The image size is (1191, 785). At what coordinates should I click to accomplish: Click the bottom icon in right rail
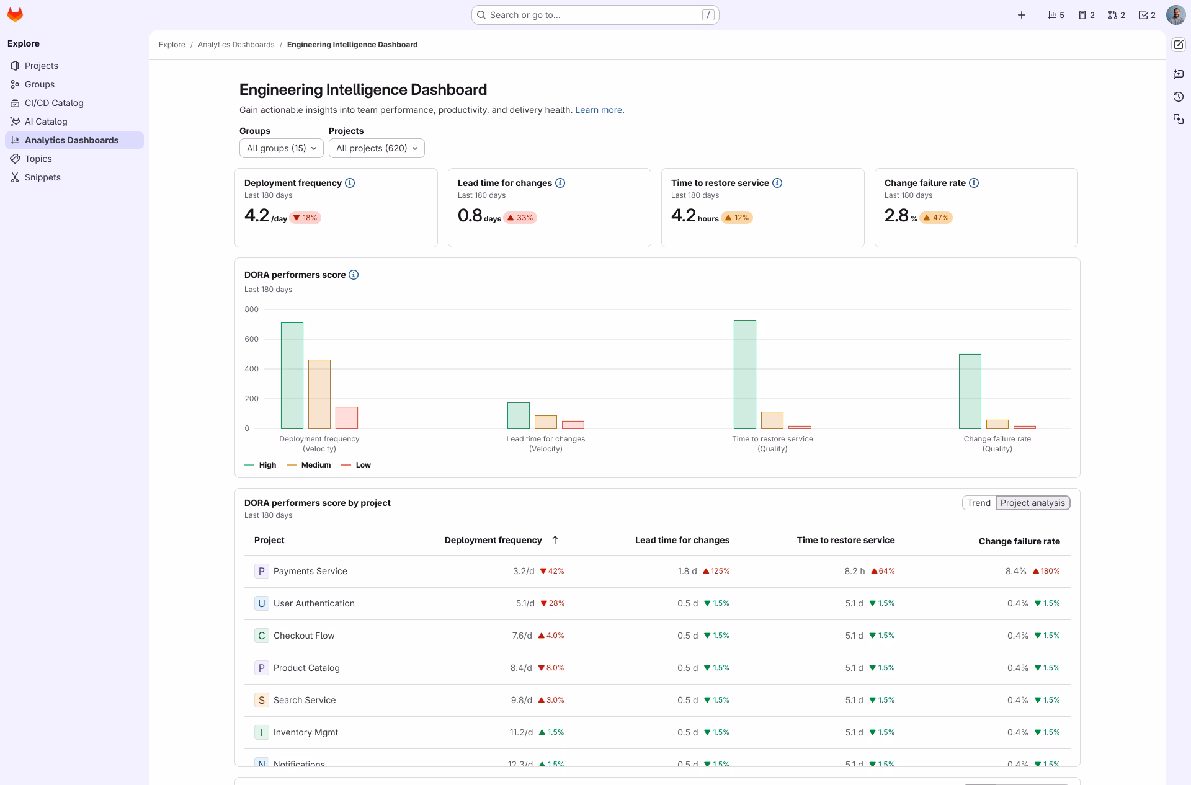[x=1179, y=119]
